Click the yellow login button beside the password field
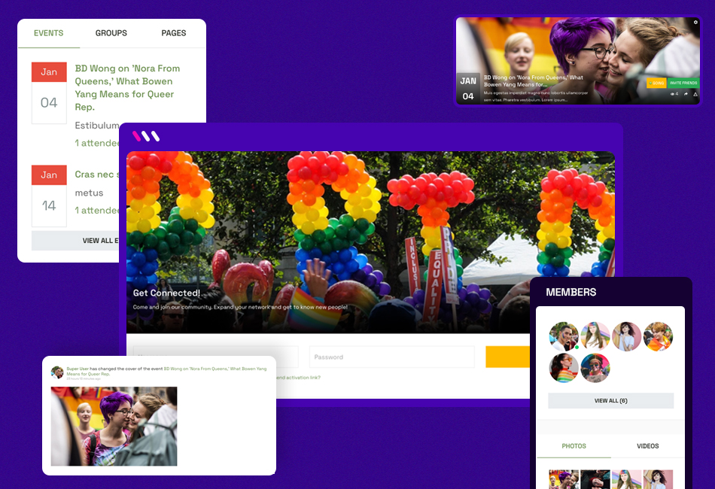Screen dimensions: 715x489 (507, 357)
